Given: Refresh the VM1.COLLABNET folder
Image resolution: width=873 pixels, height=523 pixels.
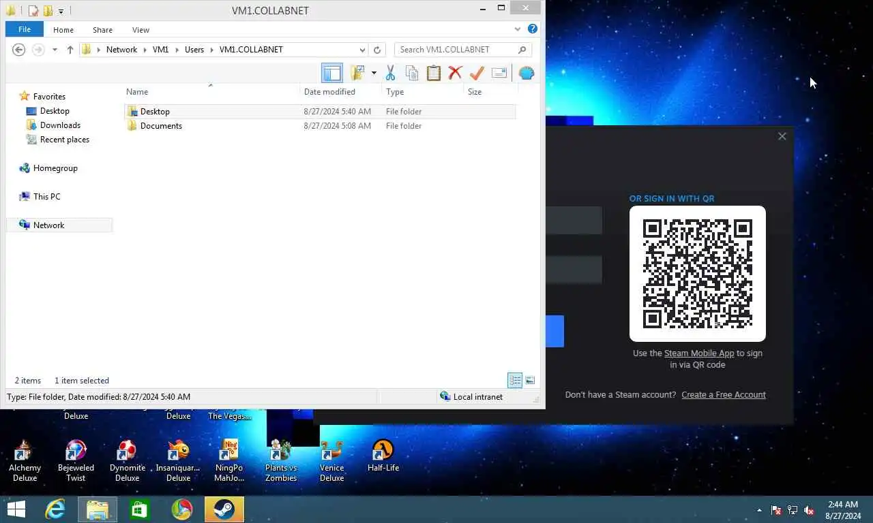Looking at the screenshot, I should pyautogui.click(x=377, y=50).
